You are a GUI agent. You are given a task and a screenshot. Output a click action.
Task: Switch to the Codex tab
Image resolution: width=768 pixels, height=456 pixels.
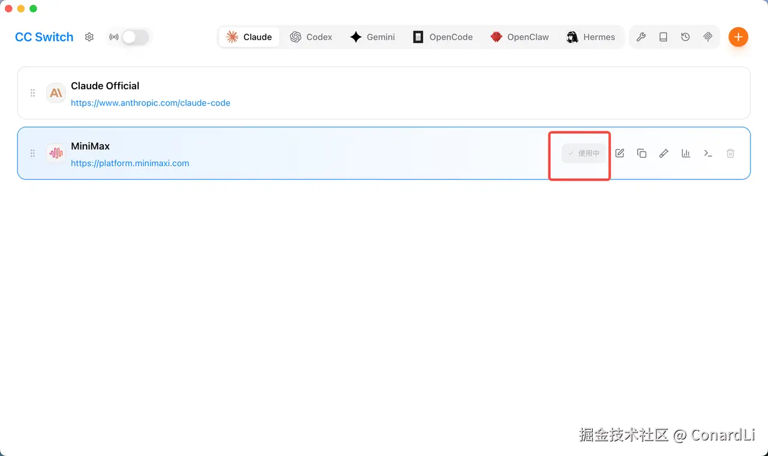tap(311, 37)
